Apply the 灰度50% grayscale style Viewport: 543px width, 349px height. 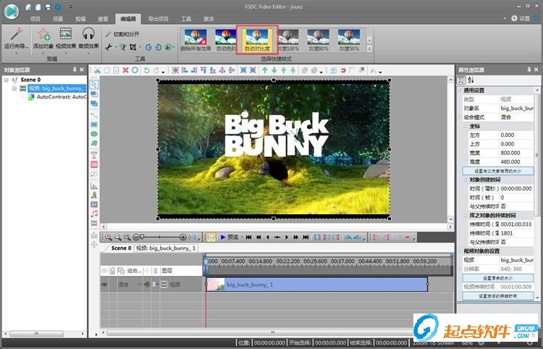point(349,40)
